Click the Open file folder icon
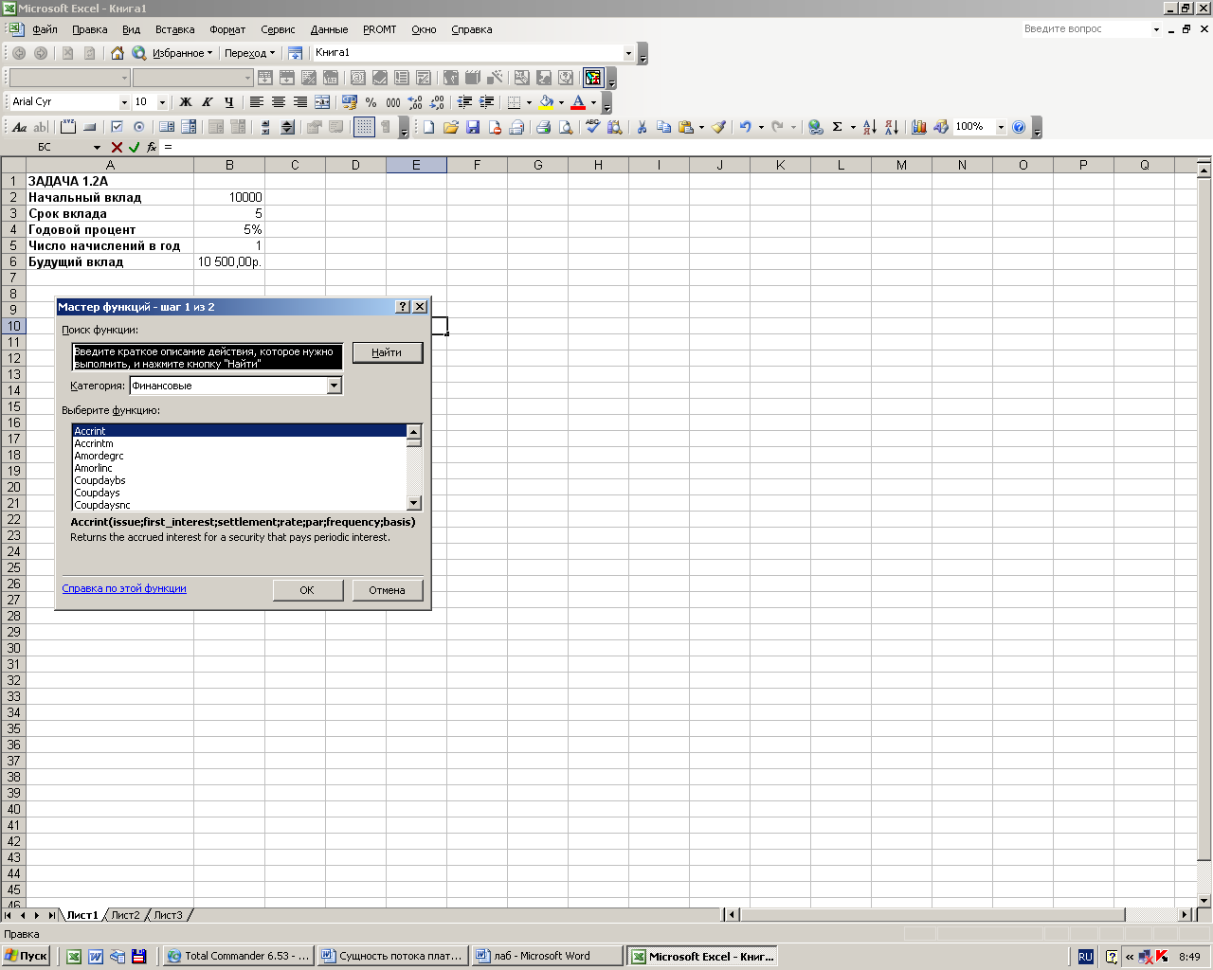 point(450,127)
